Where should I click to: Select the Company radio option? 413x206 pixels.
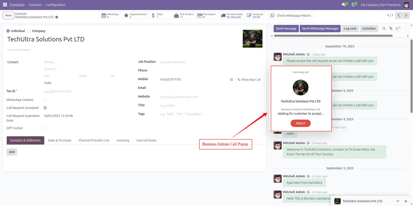coord(29,31)
